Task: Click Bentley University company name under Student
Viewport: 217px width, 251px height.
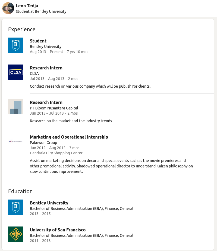Action: point(46,47)
